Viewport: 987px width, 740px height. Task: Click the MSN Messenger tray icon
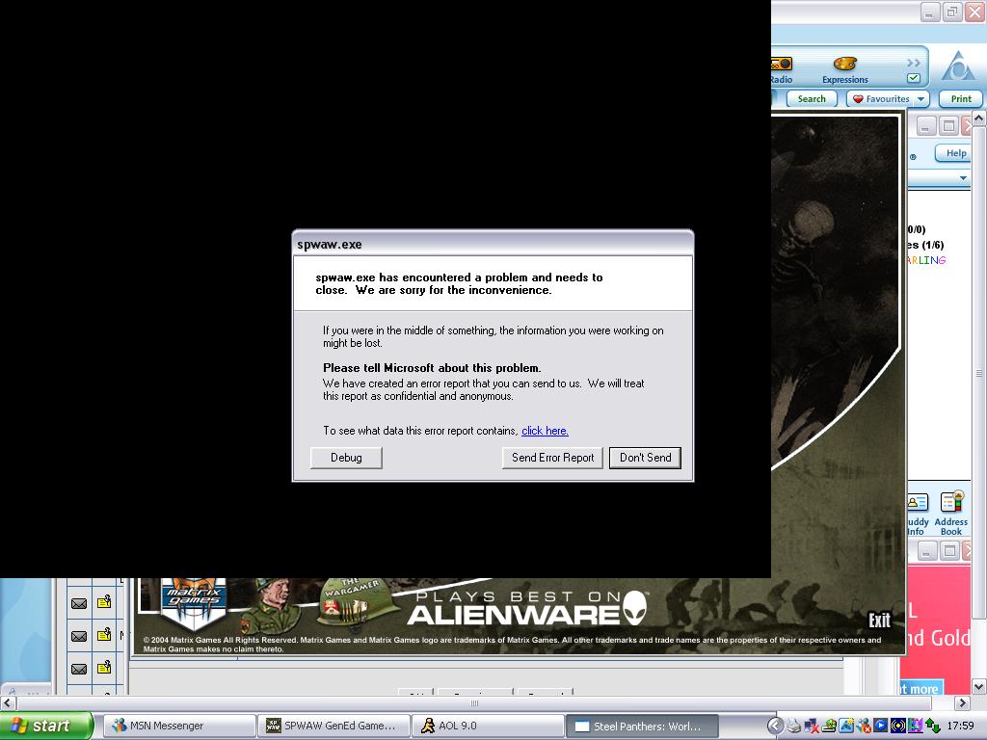(863, 727)
